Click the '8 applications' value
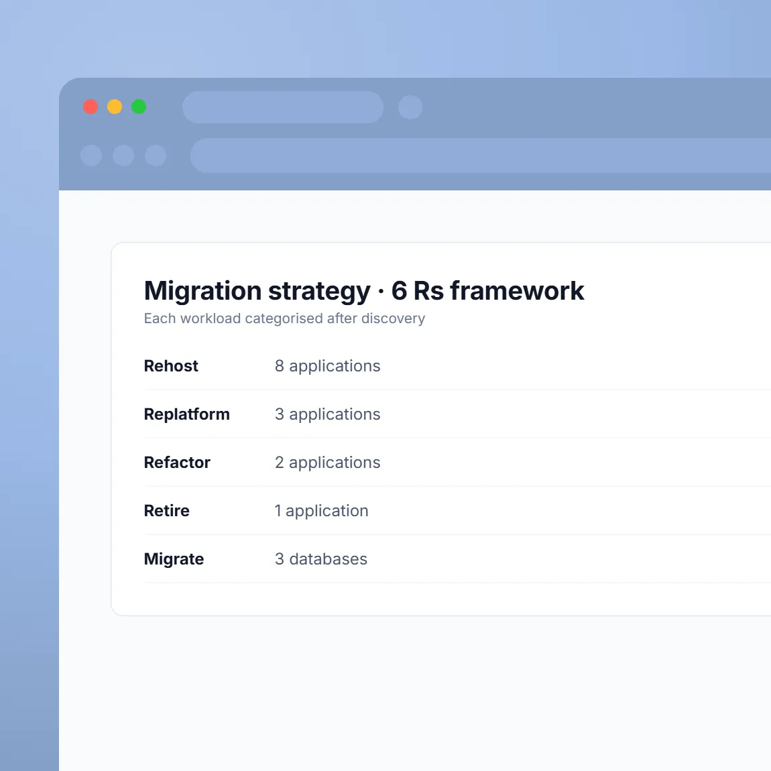Screen dimensions: 771x771 click(327, 366)
